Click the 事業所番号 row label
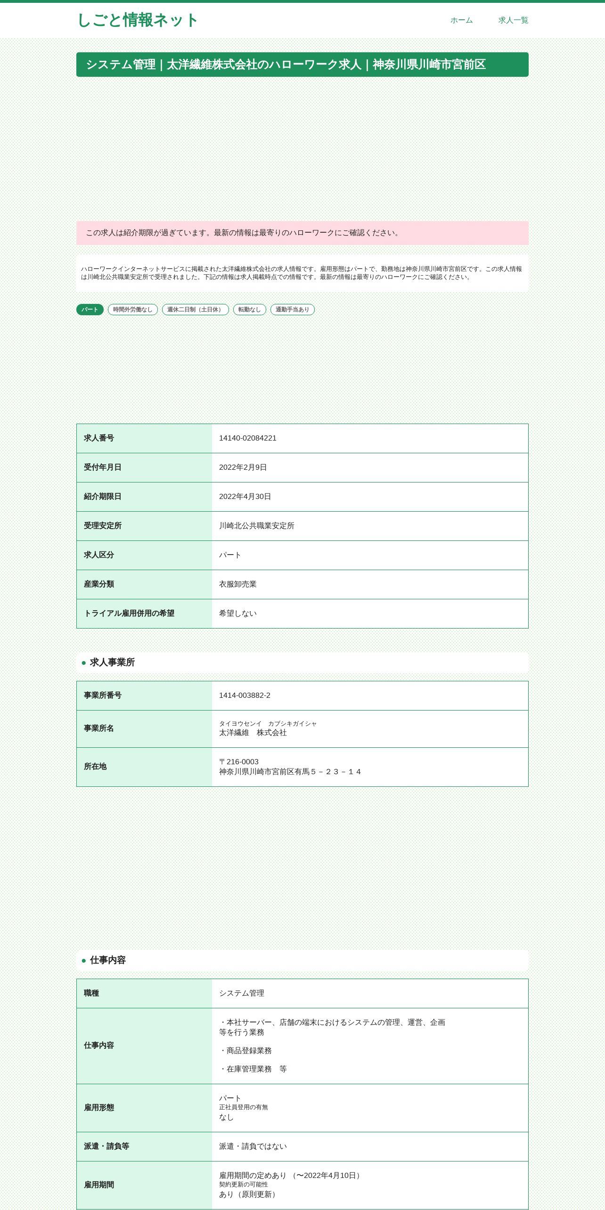605x1210 pixels. click(x=103, y=695)
